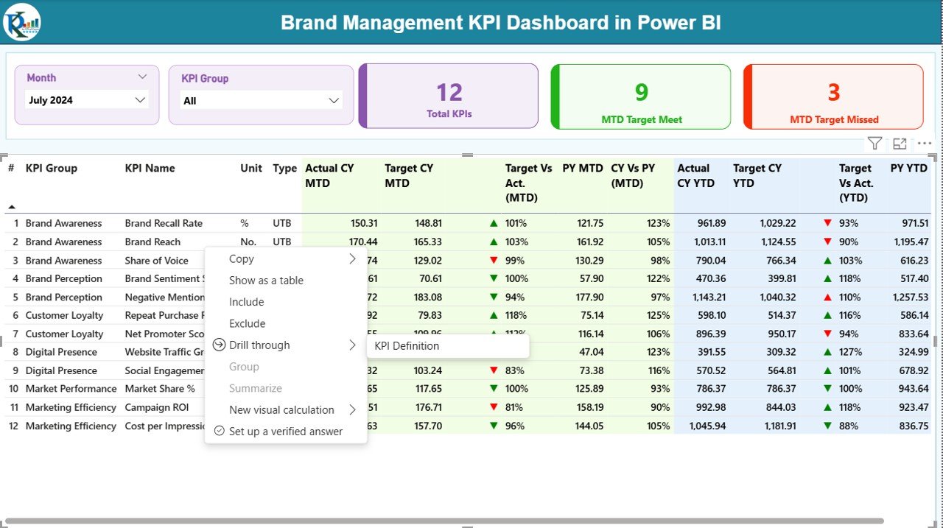Click the Drill through arrow circle icon

[219, 345]
